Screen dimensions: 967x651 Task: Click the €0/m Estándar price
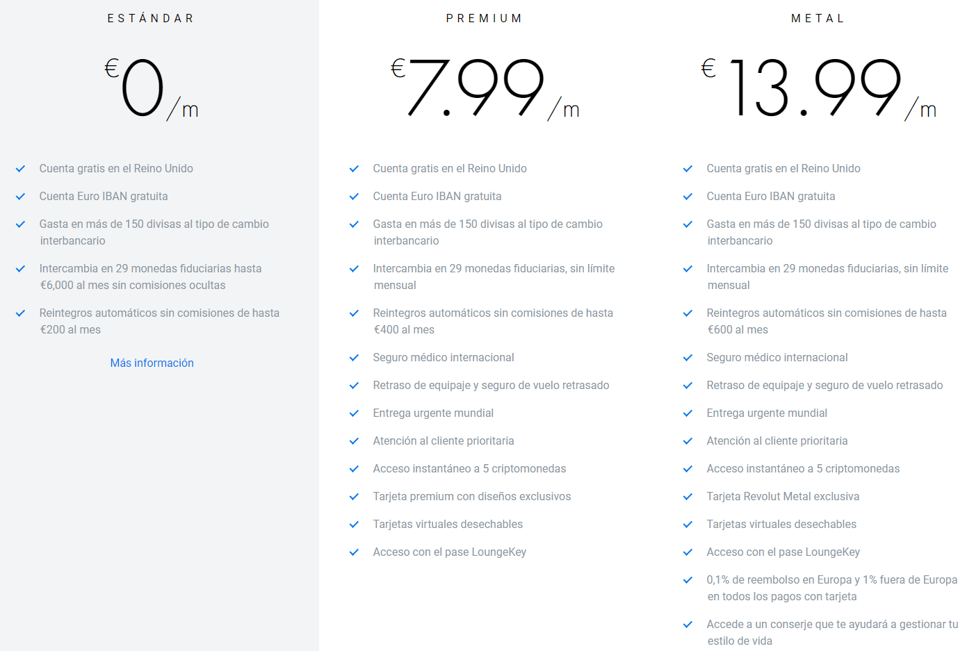[x=151, y=88]
